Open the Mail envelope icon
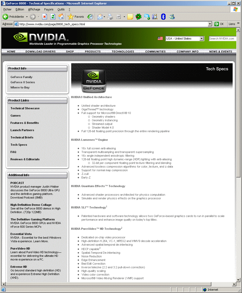Viewport: 242px width, 293px height. click(100, 17)
